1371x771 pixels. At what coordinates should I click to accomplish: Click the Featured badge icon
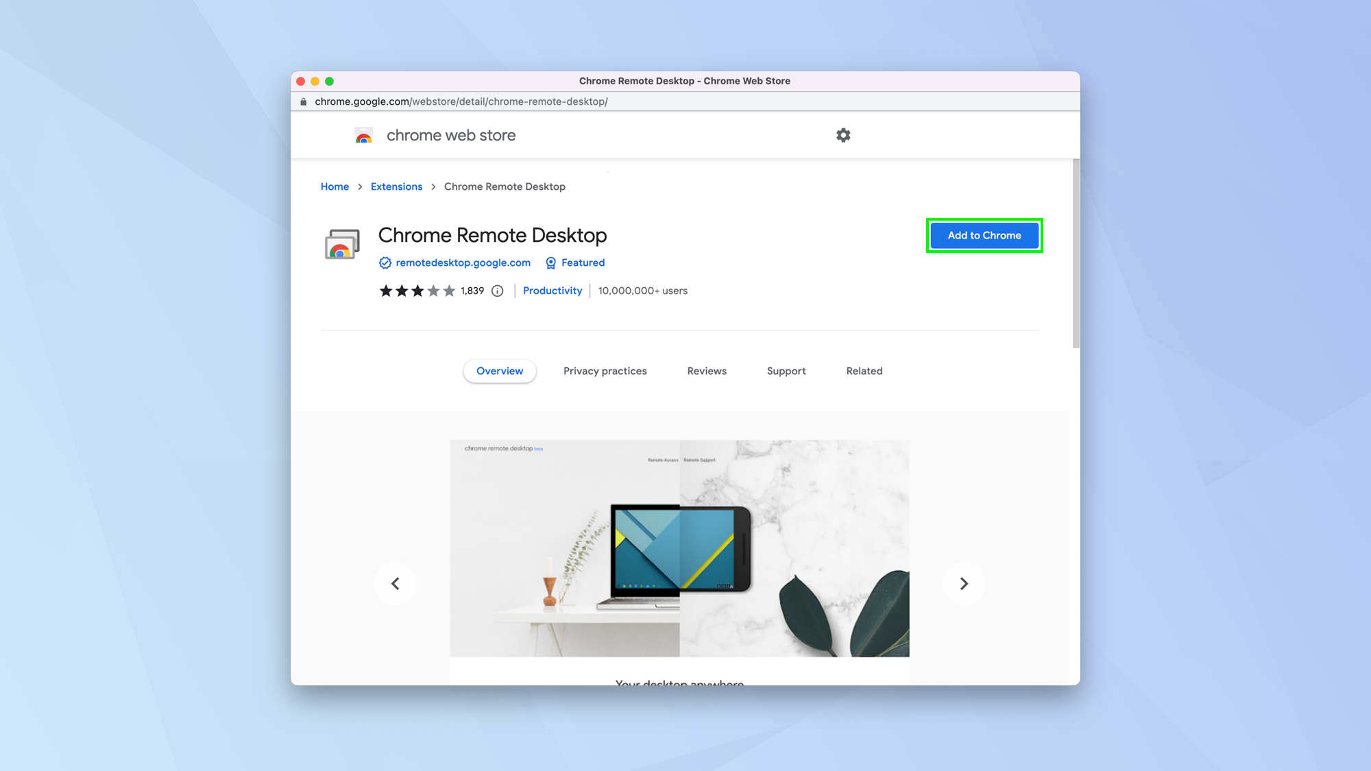549,262
